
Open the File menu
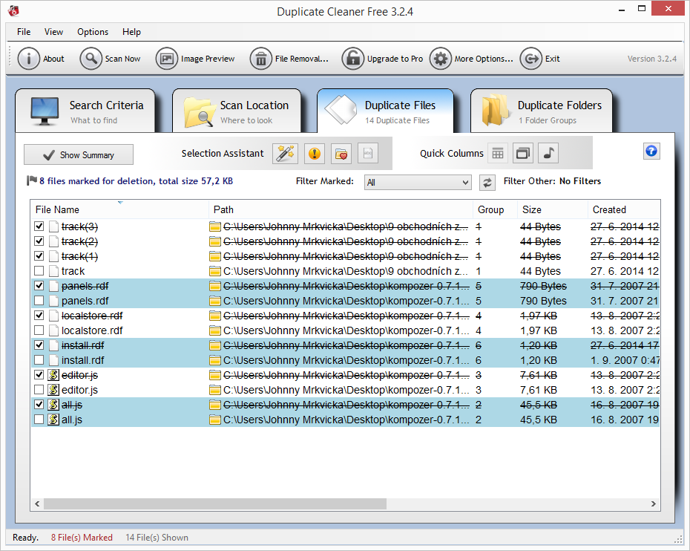(24, 32)
